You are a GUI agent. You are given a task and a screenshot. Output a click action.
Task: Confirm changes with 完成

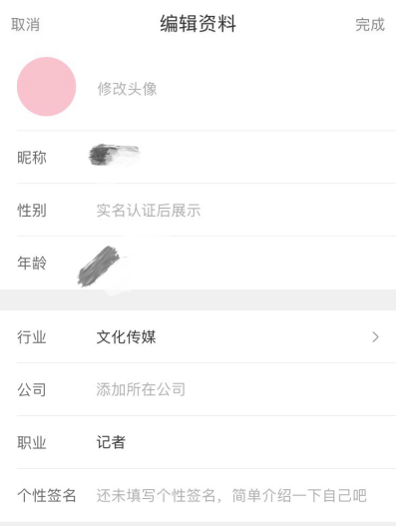(370, 25)
